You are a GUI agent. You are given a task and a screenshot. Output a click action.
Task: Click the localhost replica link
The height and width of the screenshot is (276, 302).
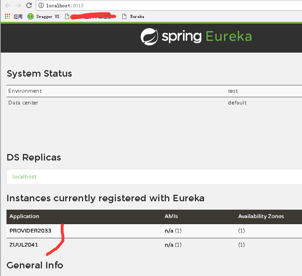[24, 177]
